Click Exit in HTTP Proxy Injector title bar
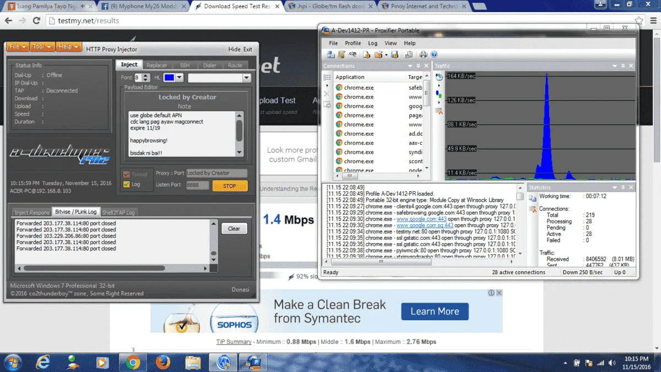The height and width of the screenshot is (372, 661). point(248,49)
